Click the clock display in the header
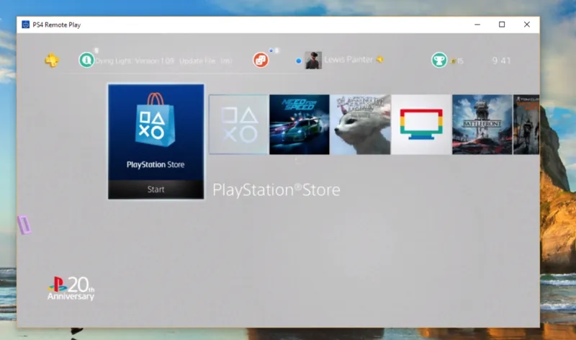 (501, 61)
